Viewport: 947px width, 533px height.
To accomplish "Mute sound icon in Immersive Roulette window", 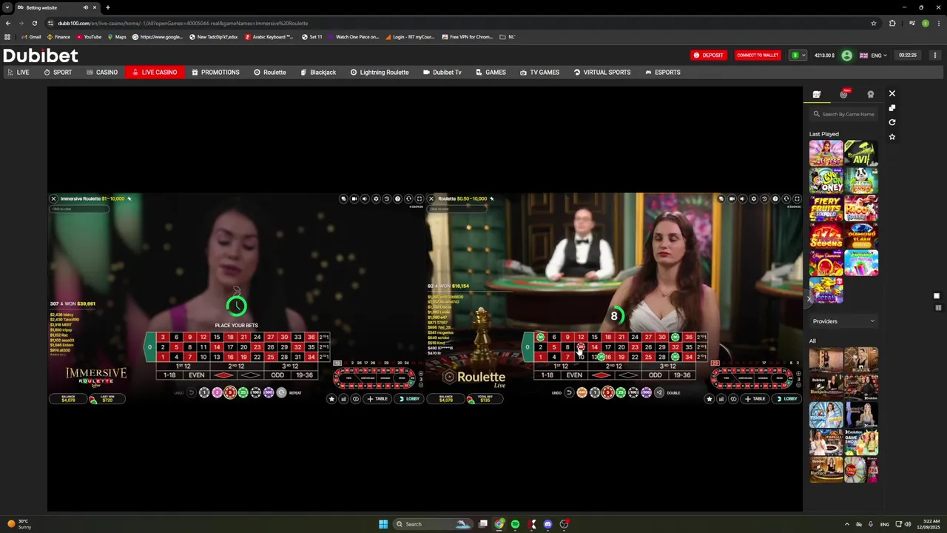I will [365, 198].
